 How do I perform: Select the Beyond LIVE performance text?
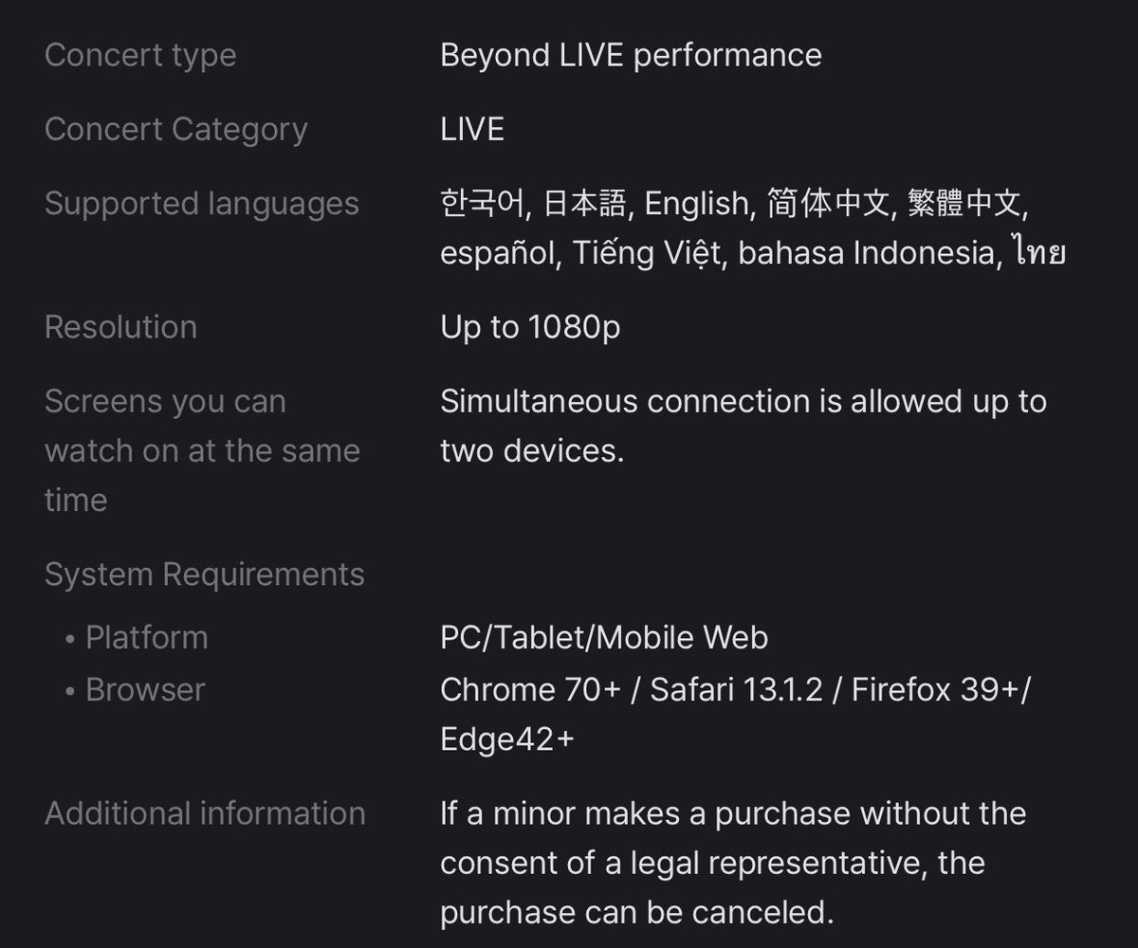(x=631, y=55)
